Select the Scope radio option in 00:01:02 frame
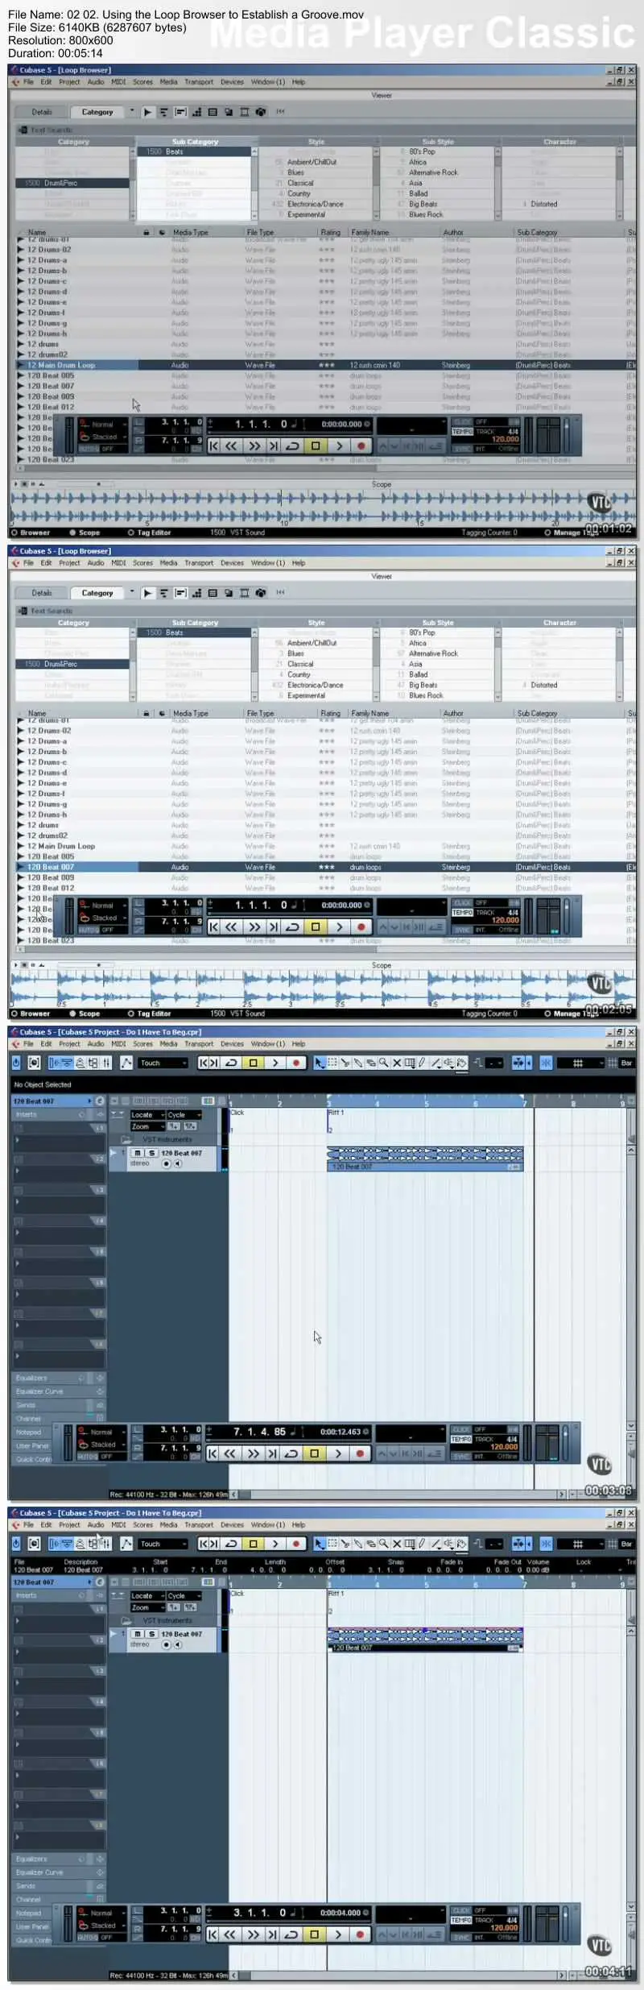The image size is (644, 1990). click(85, 533)
